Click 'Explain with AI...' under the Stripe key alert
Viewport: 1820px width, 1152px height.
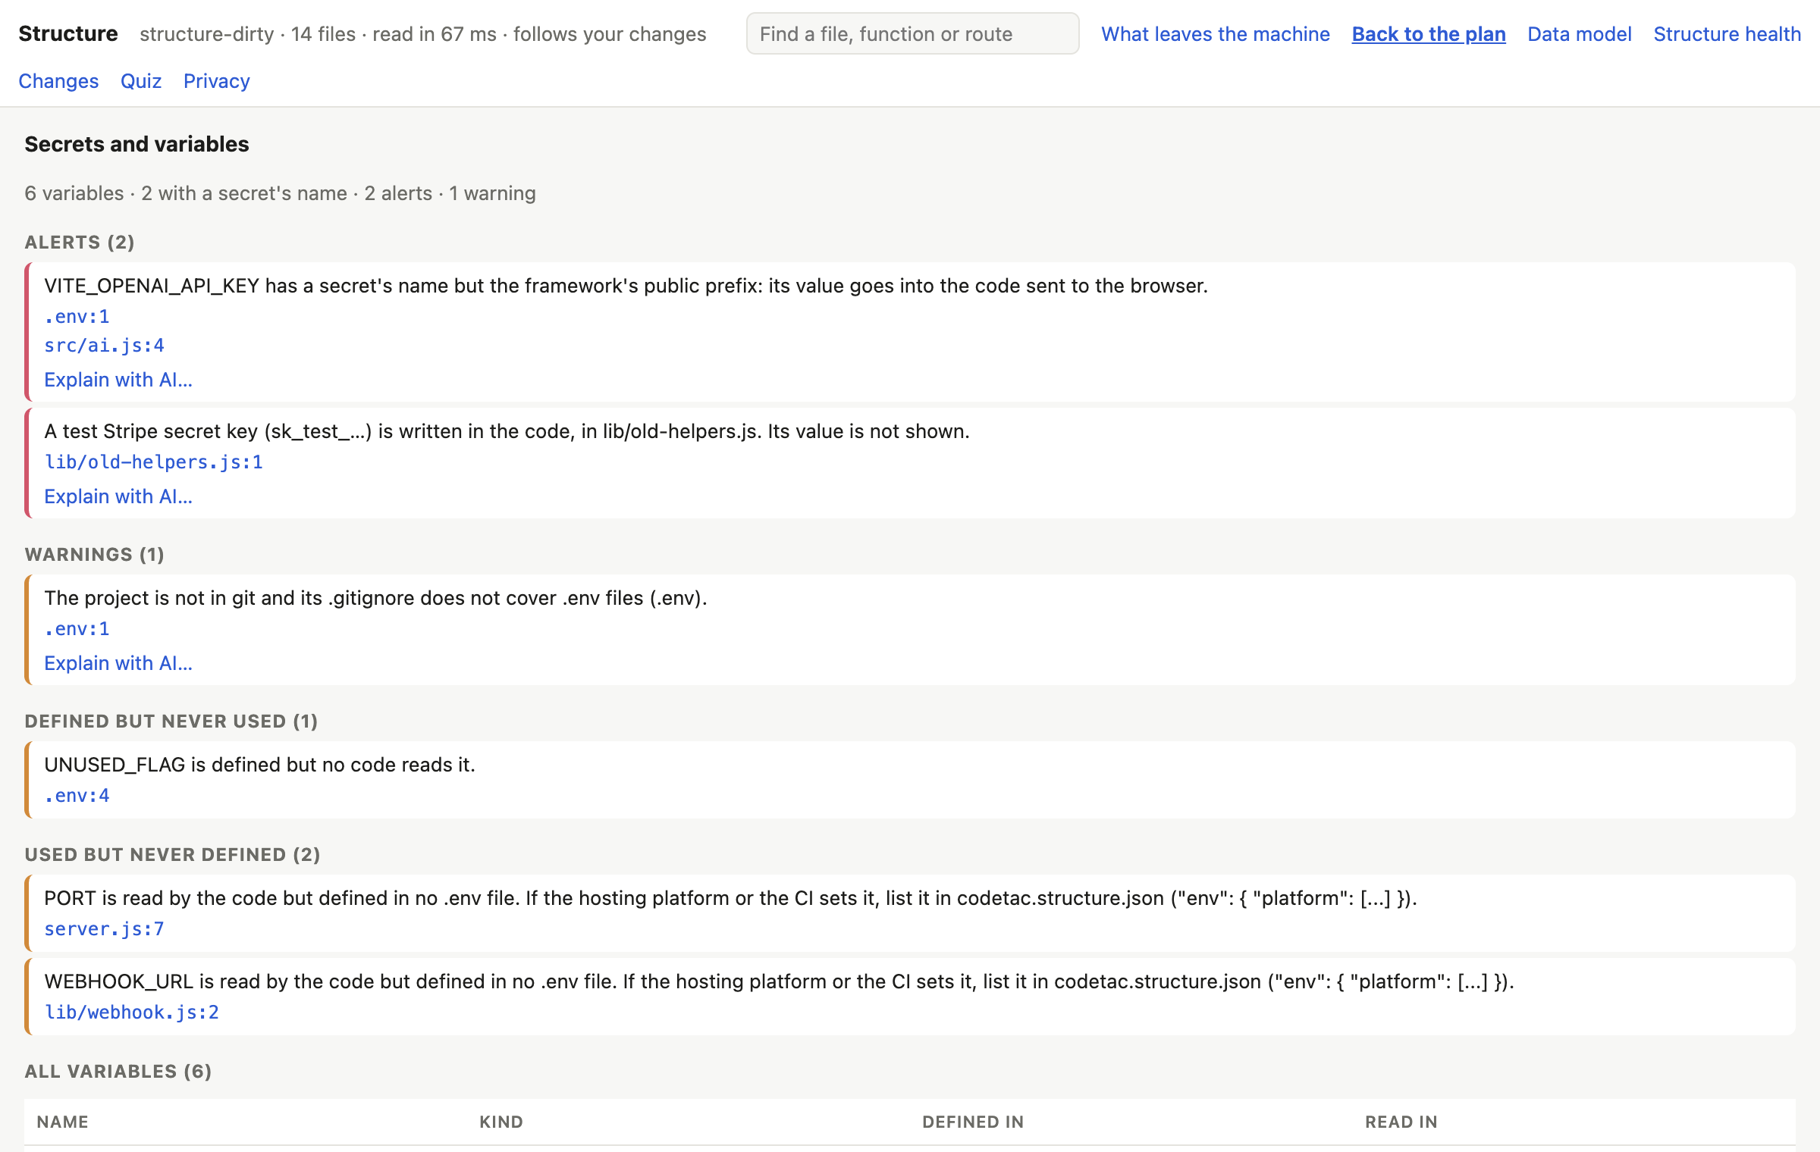coord(118,496)
